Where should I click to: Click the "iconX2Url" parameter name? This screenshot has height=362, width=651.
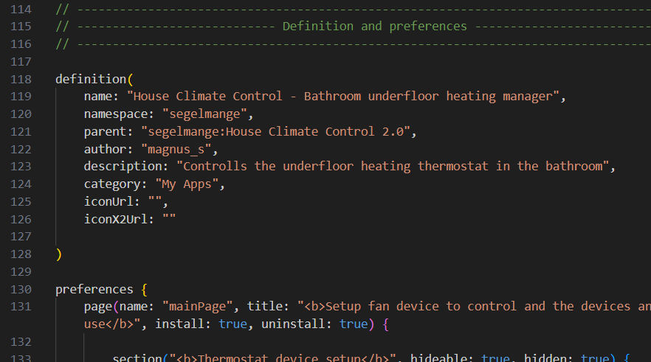click(x=115, y=219)
